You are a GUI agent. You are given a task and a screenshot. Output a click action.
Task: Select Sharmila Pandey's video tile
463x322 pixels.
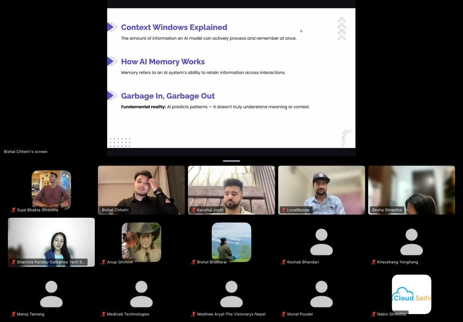(x=51, y=242)
